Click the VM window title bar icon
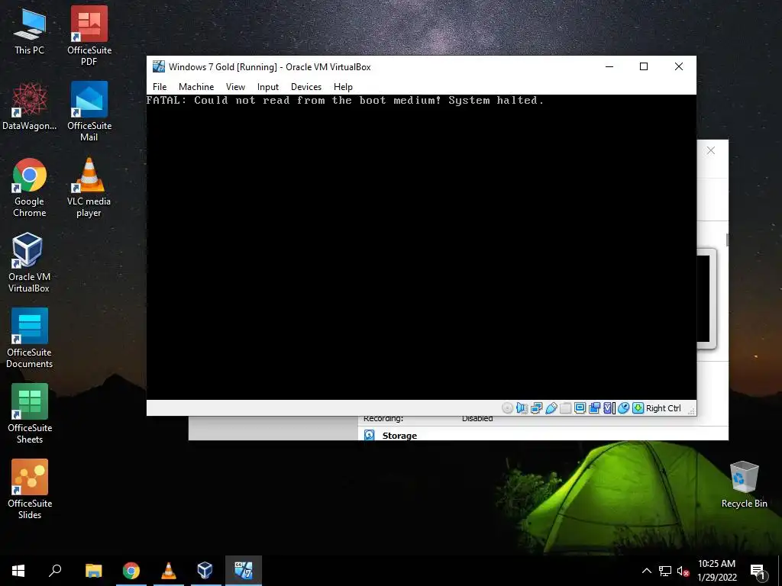Screen dimensions: 782x586 tap(159, 67)
